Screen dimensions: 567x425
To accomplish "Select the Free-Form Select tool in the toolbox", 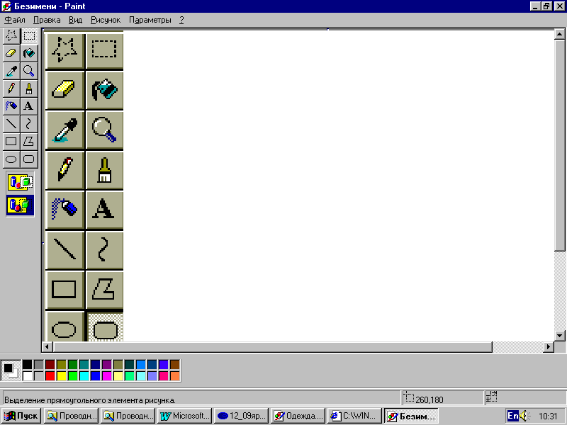I will pos(11,36).
